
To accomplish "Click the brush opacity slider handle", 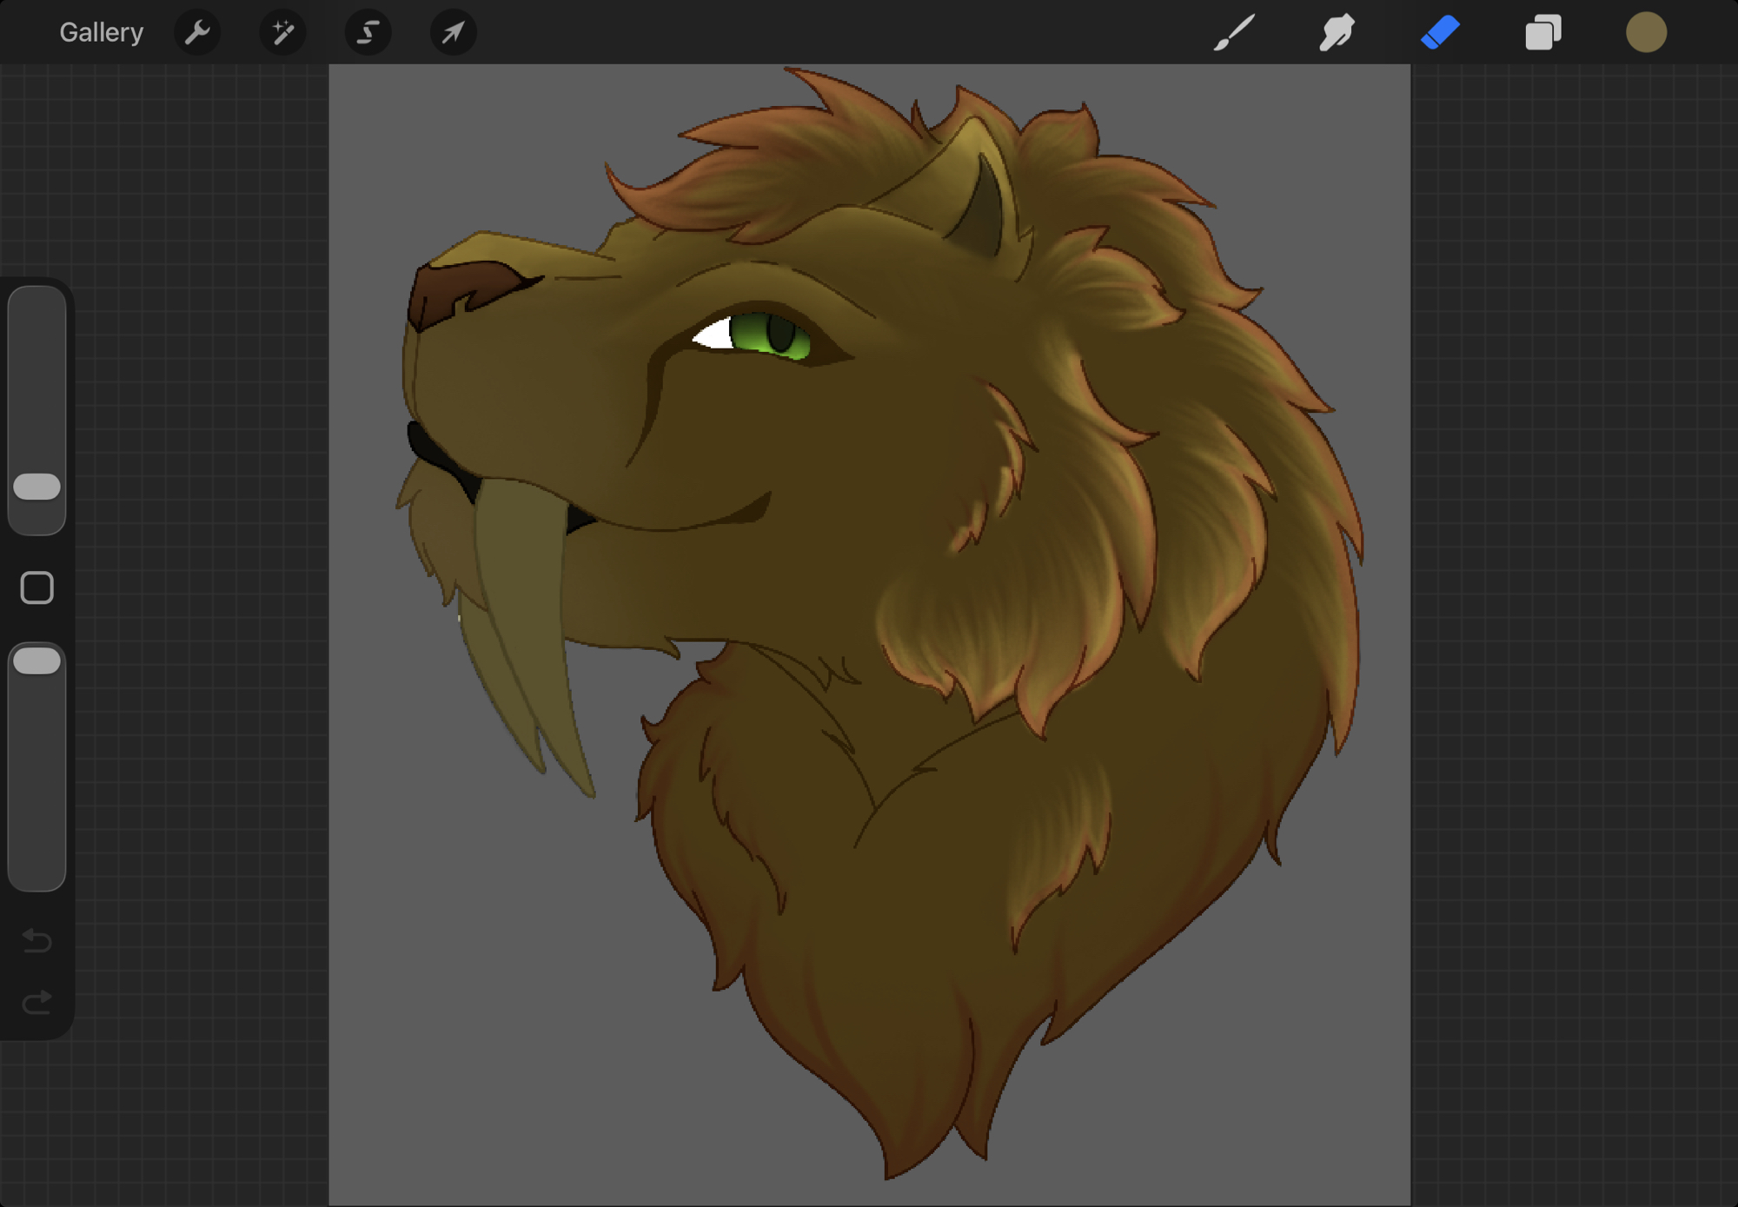I will click(36, 661).
